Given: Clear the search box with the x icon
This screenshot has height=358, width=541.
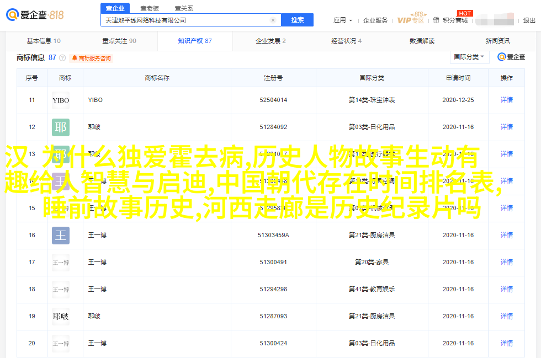Looking at the screenshot, I should click(273, 20).
